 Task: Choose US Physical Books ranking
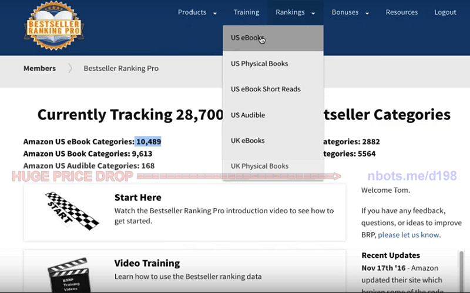point(273,64)
